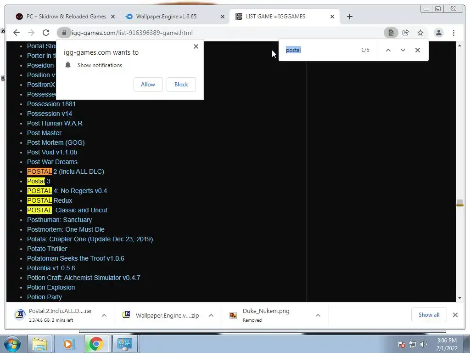Close the find bar
Image resolution: width=470 pixels, height=353 pixels.
[x=418, y=50]
